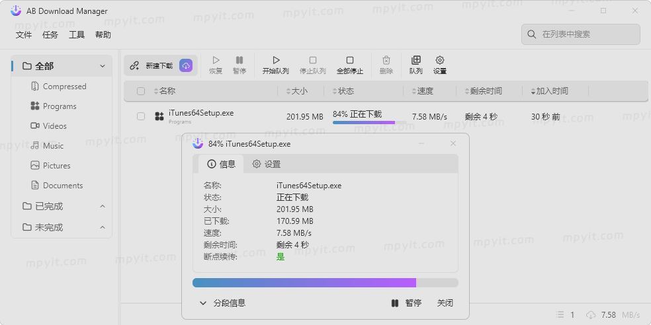Toggle the select-all header checkbox

pyautogui.click(x=141, y=91)
